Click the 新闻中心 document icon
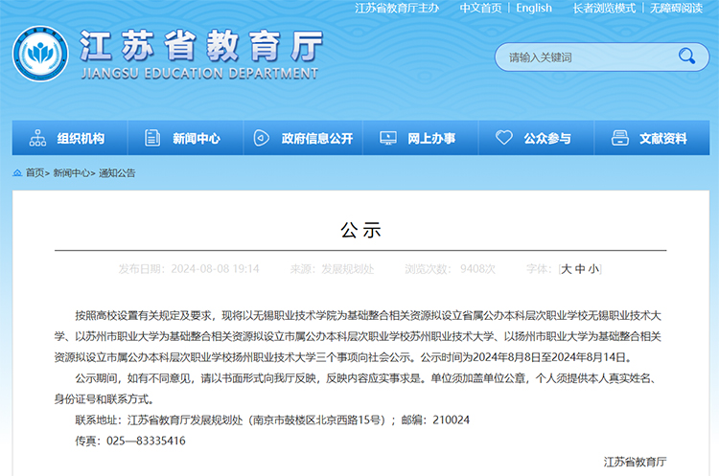 coord(152,138)
